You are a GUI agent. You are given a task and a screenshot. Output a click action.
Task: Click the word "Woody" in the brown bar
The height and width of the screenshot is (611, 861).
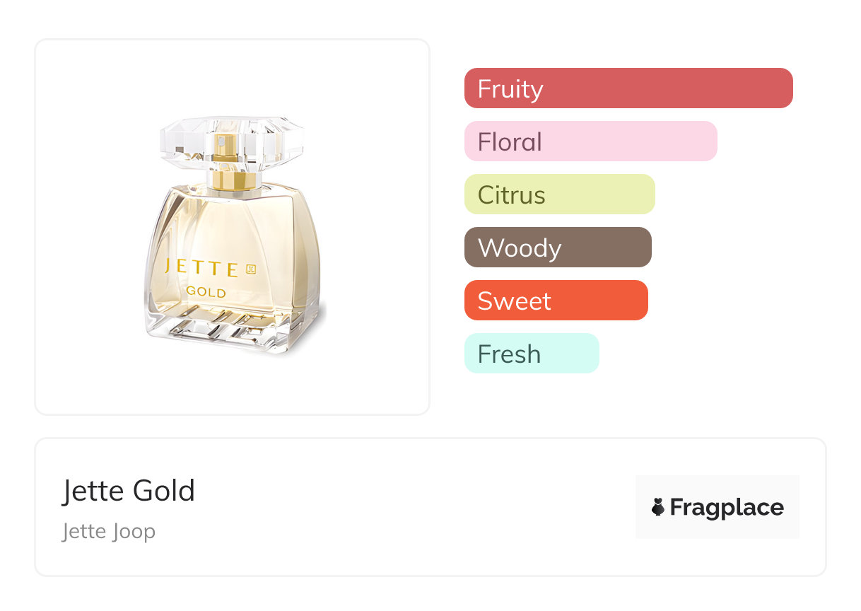click(520, 248)
